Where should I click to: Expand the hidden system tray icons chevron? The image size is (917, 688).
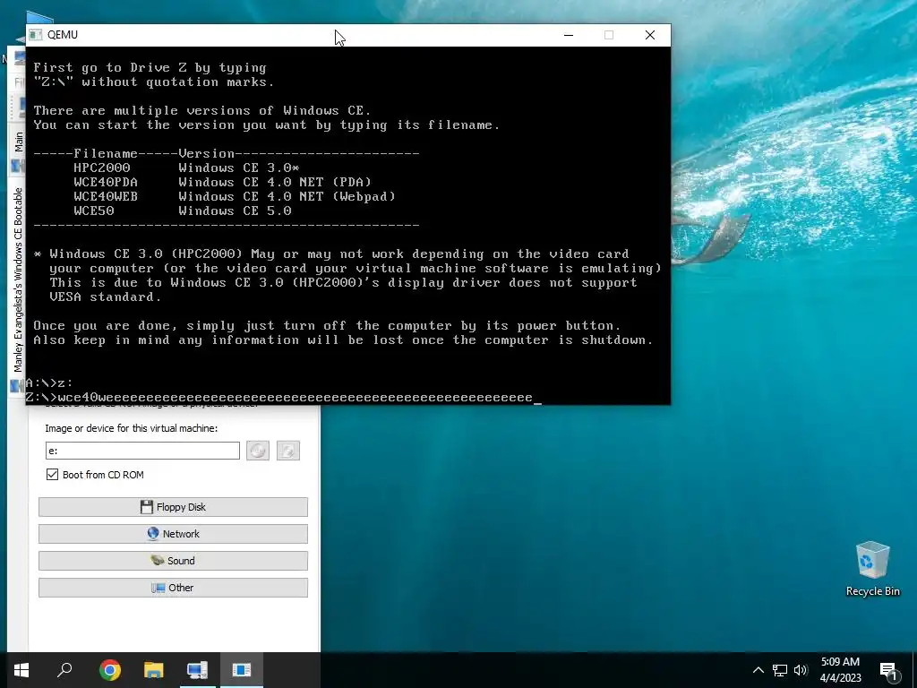coord(758,670)
